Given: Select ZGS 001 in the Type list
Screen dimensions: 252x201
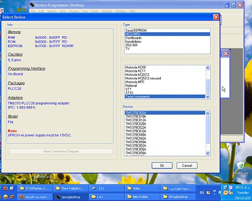Looking at the screenshot, I should click(x=167, y=45).
